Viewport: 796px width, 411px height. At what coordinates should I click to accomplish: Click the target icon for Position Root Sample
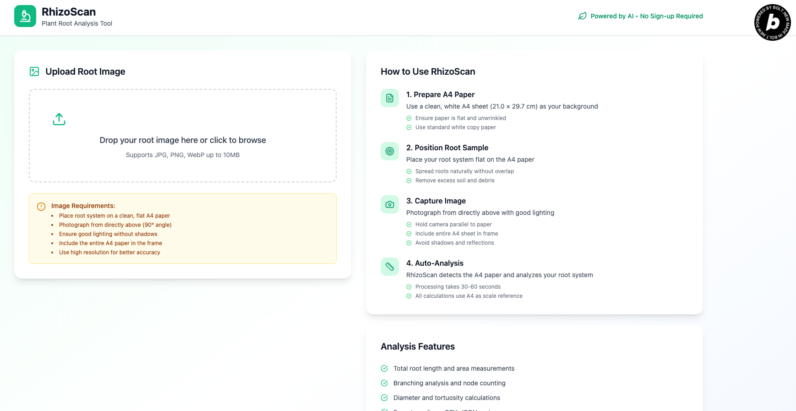coord(390,151)
